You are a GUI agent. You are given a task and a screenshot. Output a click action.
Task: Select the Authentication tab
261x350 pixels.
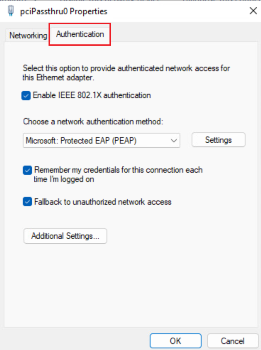(80, 34)
